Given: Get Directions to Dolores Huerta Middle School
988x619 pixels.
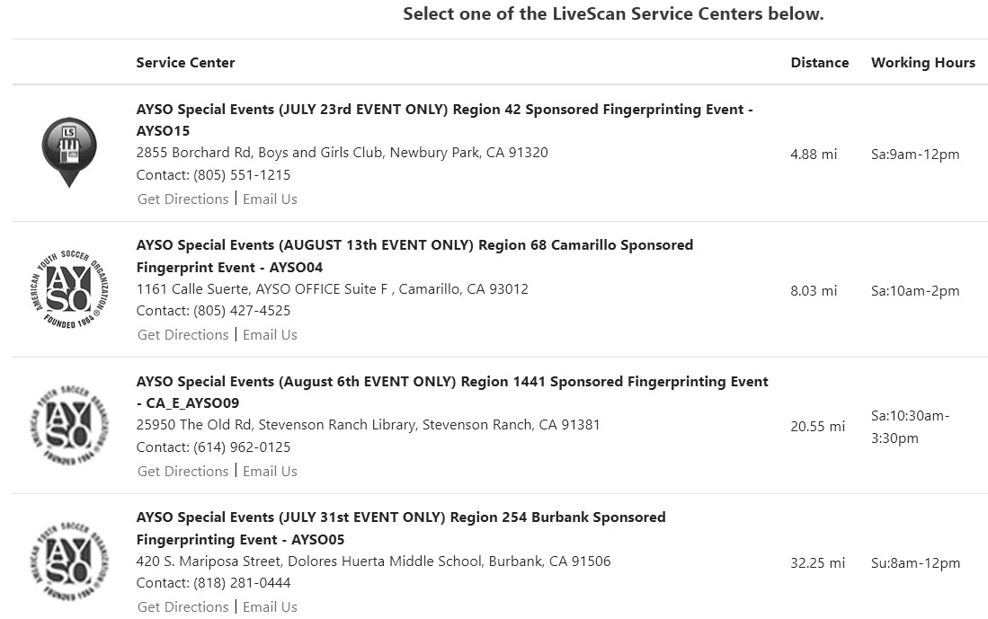Looking at the screenshot, I should point(182,607).
